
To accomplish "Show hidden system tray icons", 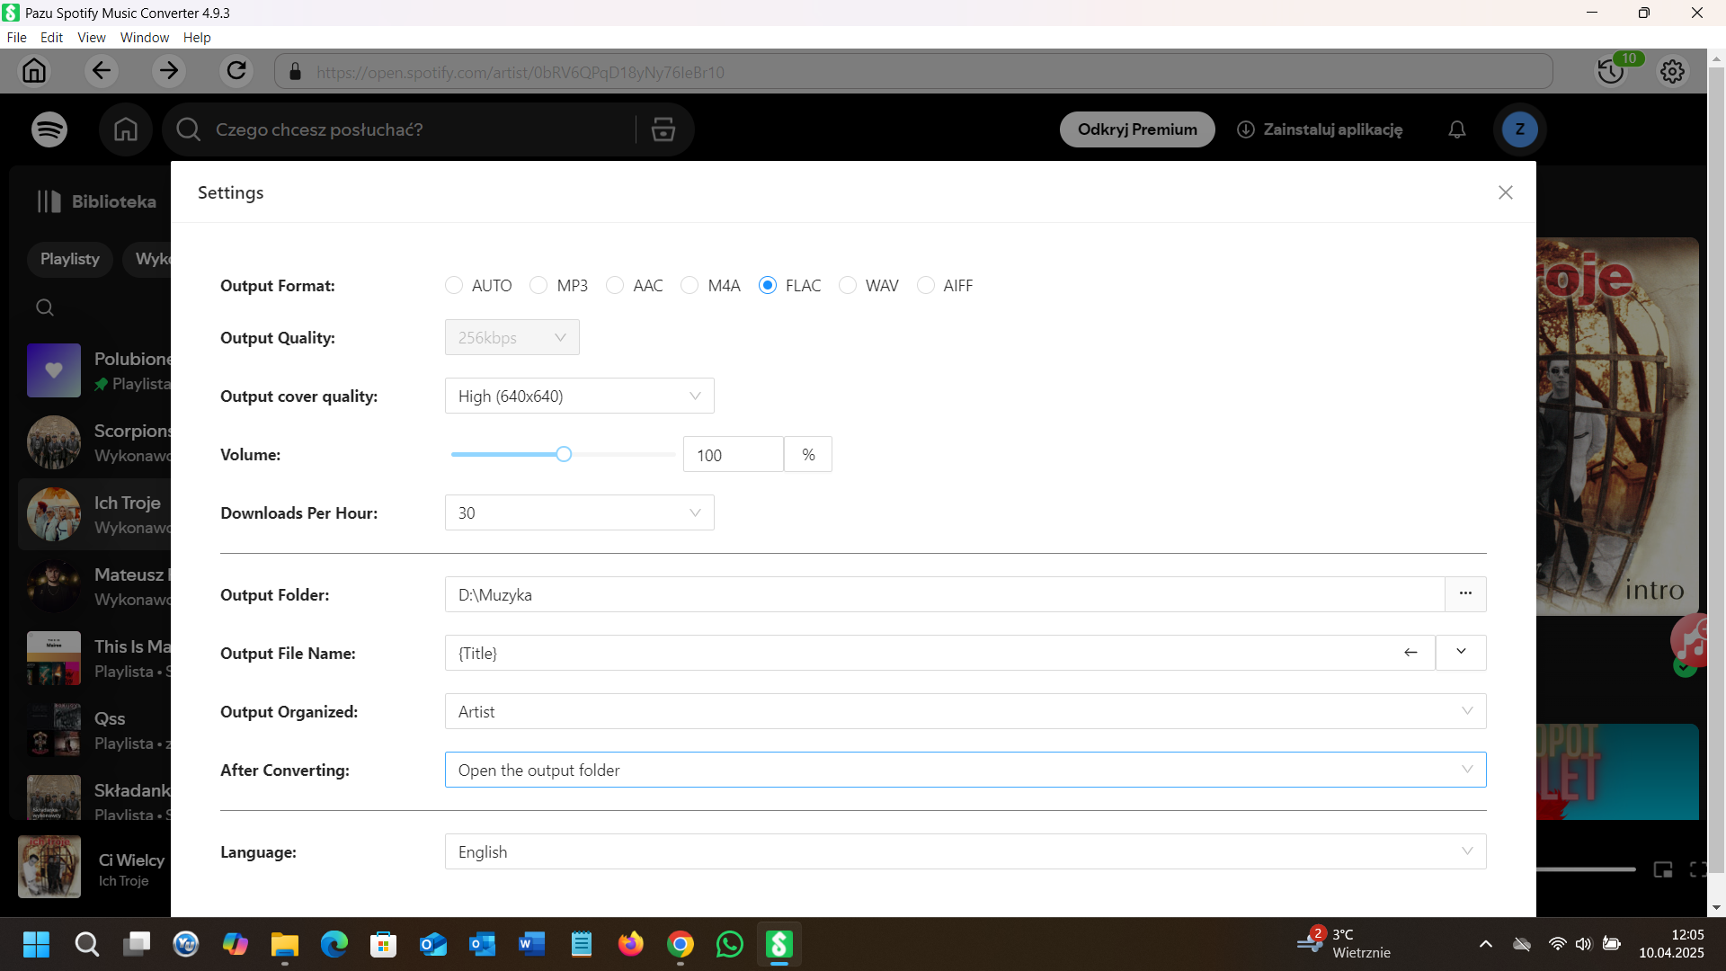I will pyautogui.click(x=1486, y=944).
